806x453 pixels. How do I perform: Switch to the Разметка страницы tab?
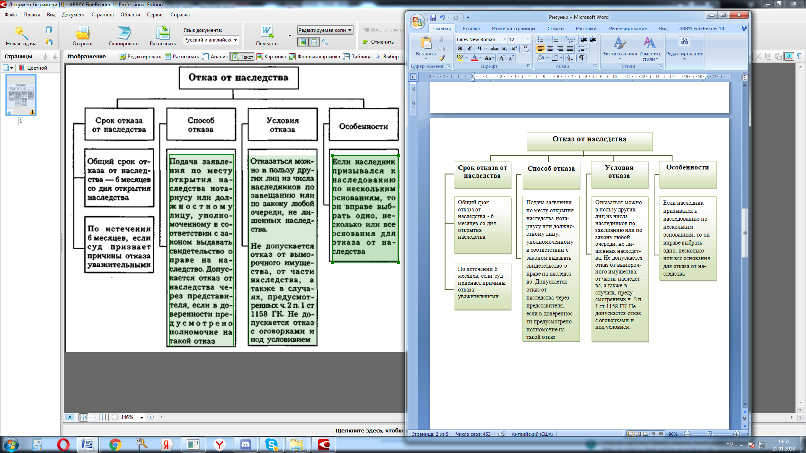(513, 29)
